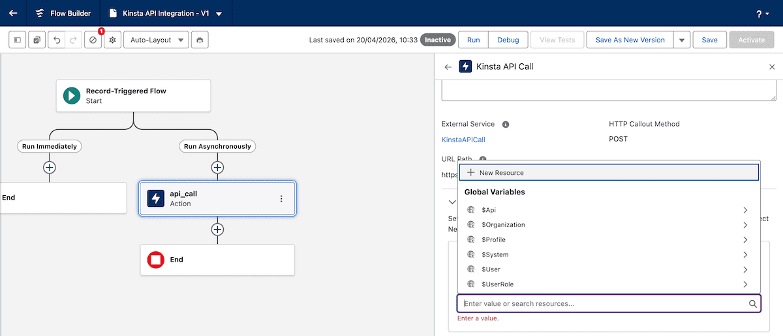This screenshot has width=783, height=336.
Task: Go back using the header arrow
Action: tap(13, 13)
